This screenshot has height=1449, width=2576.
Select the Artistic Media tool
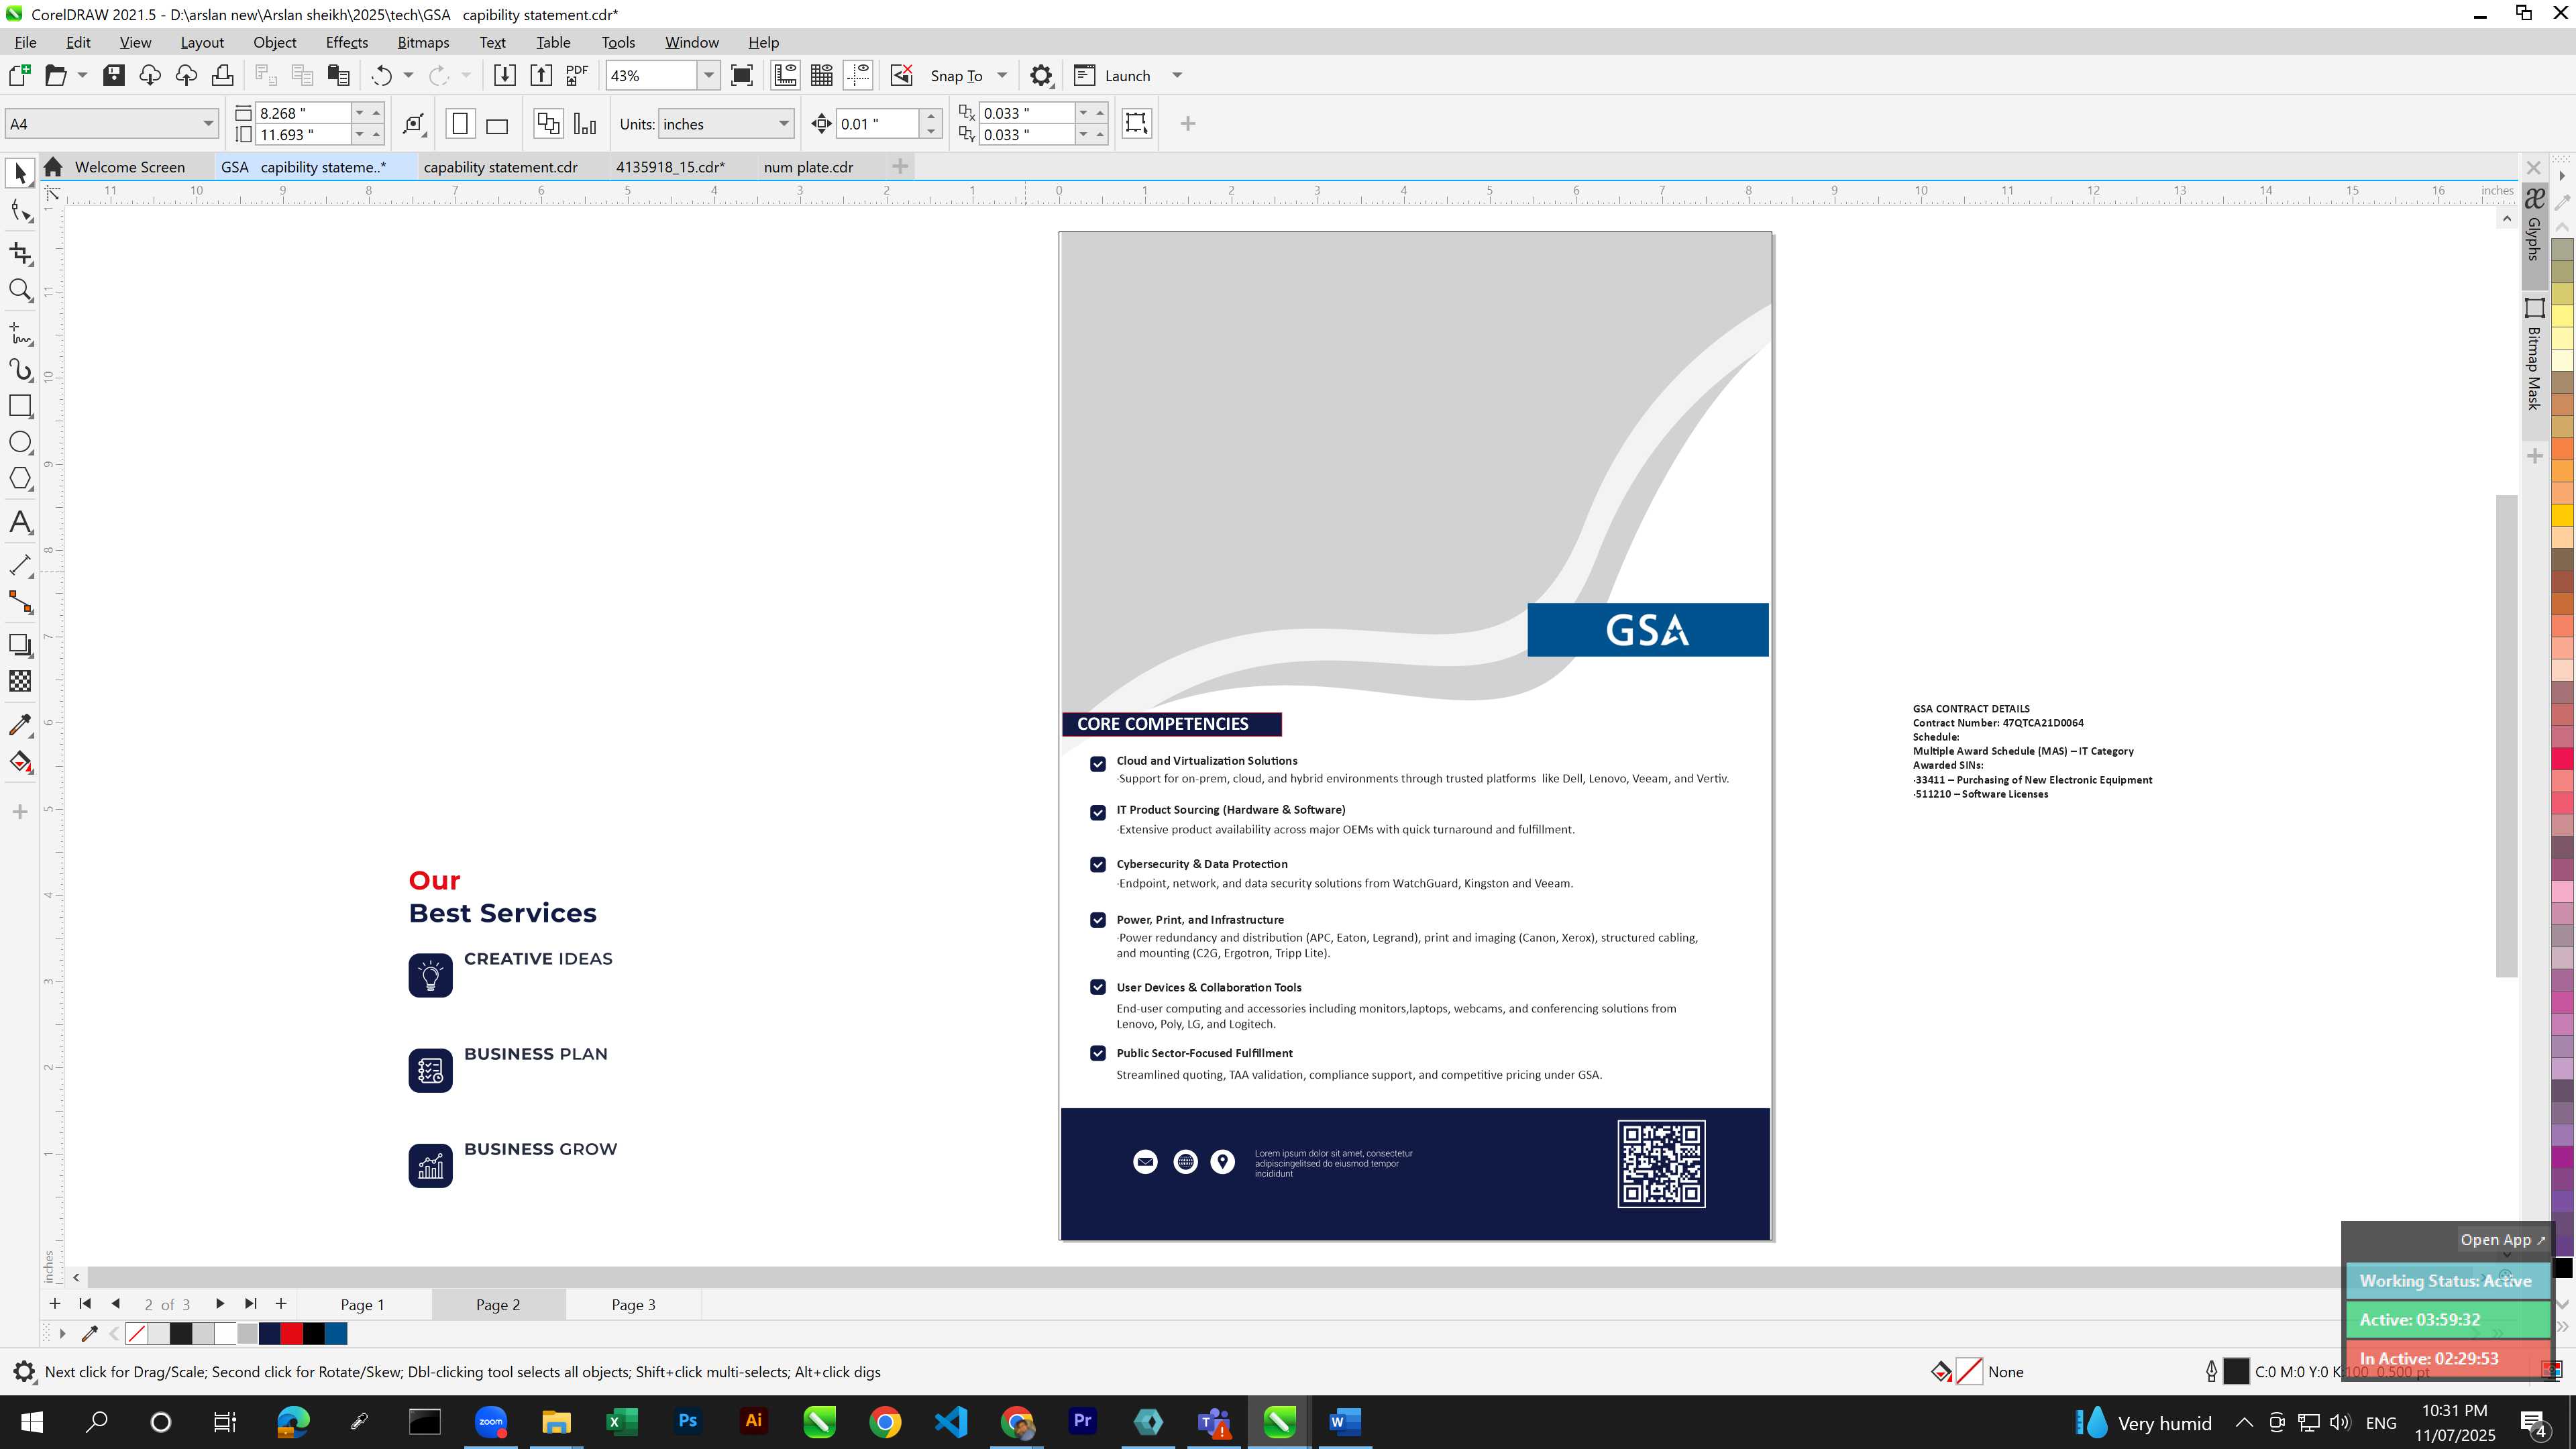20,370
